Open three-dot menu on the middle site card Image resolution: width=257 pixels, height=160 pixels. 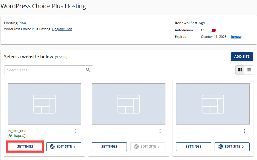pyautogui.click(x=160, y=131)
